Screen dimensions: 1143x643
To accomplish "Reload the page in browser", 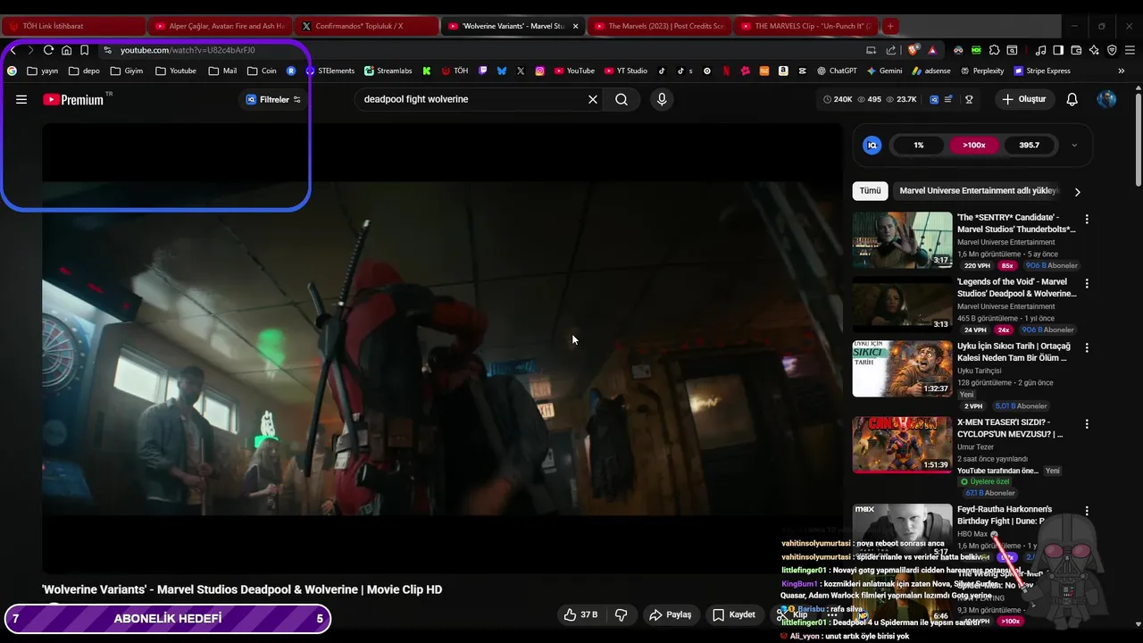I will click(48, 50).
